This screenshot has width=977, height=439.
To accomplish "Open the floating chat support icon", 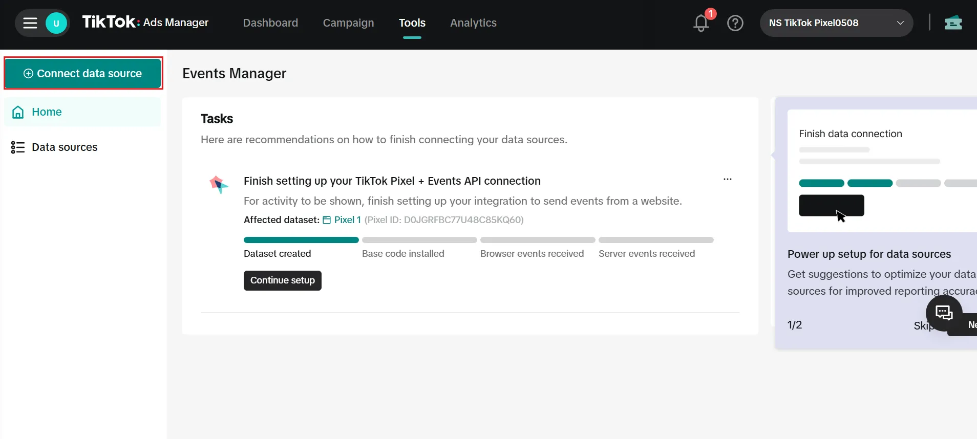I will click(x=944, y=313).
